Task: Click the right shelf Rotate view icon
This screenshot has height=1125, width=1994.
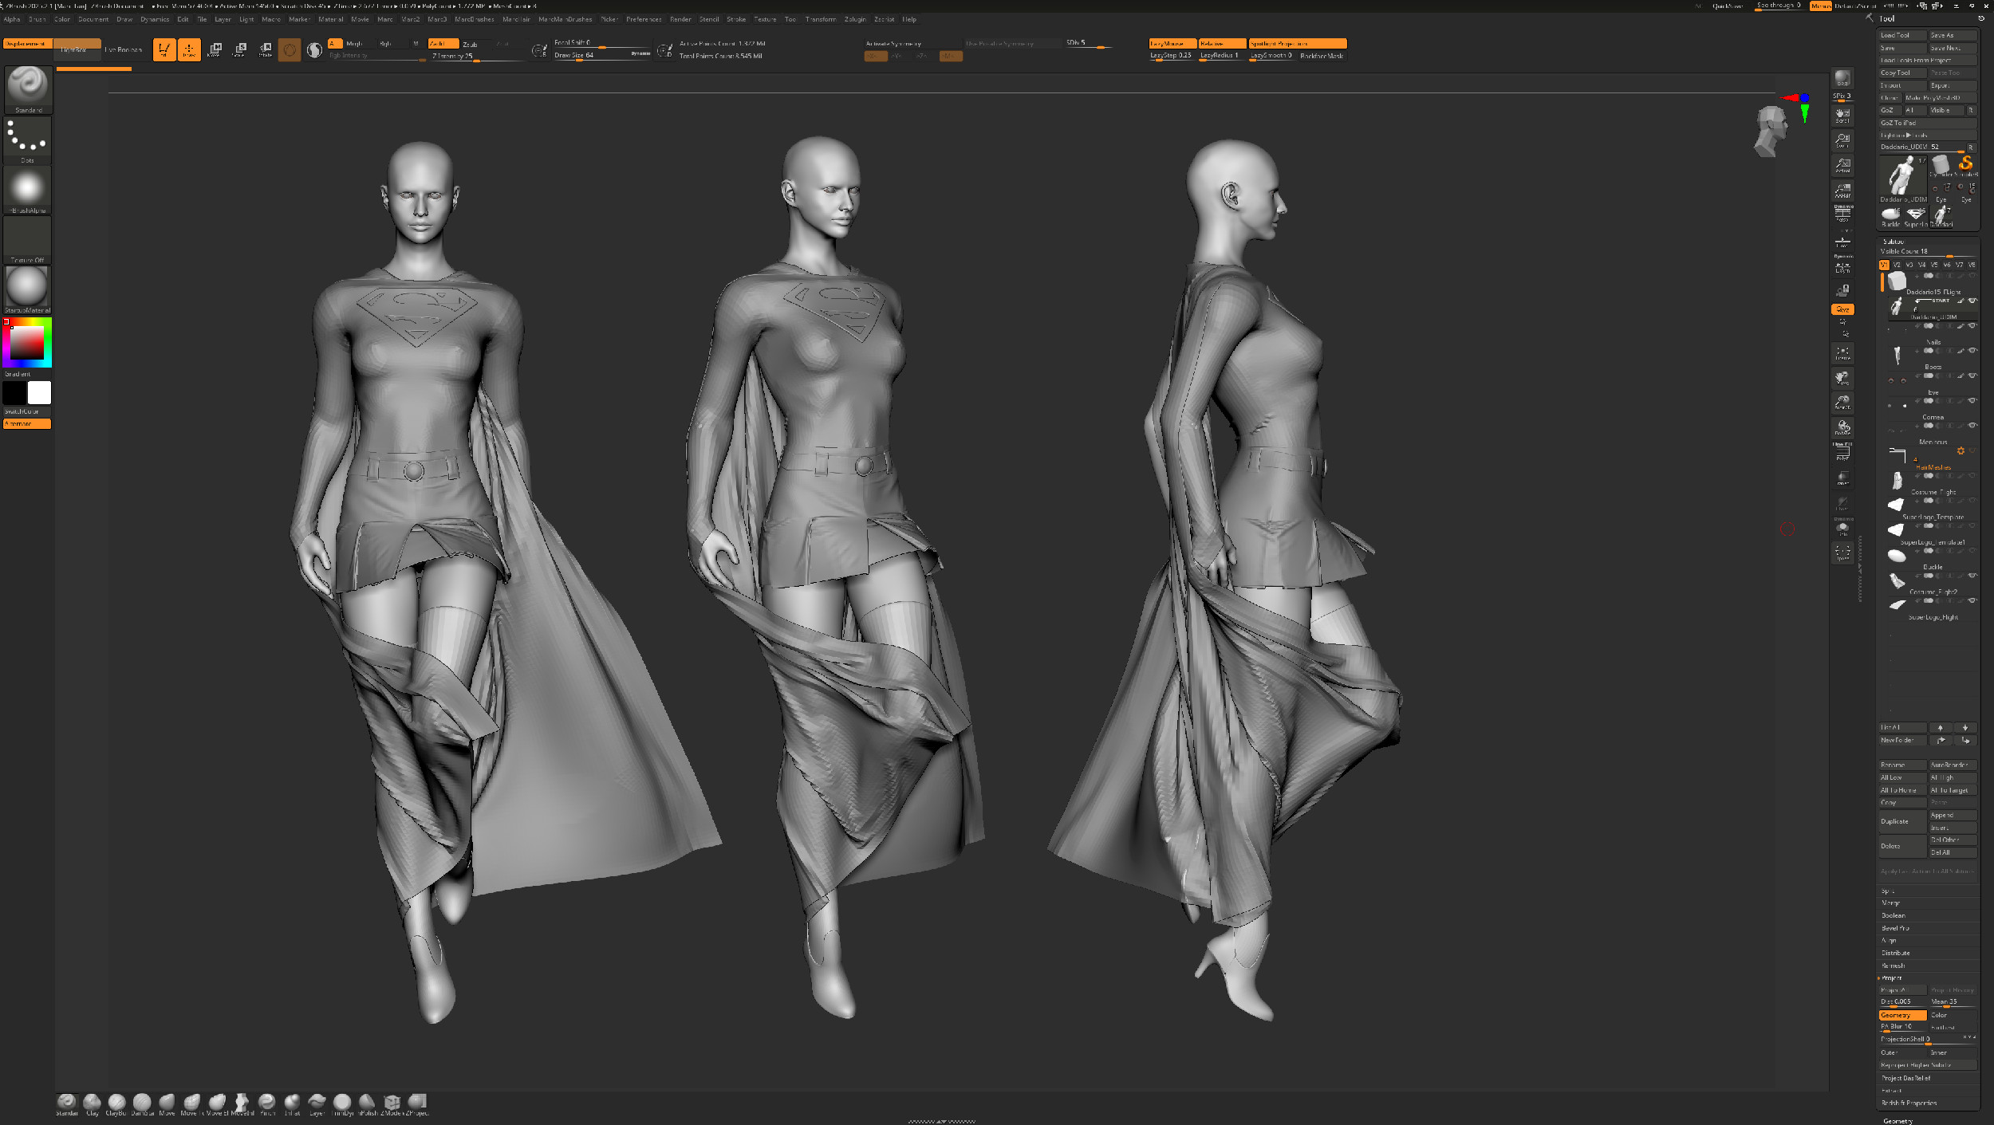Action: (1842, 427)
